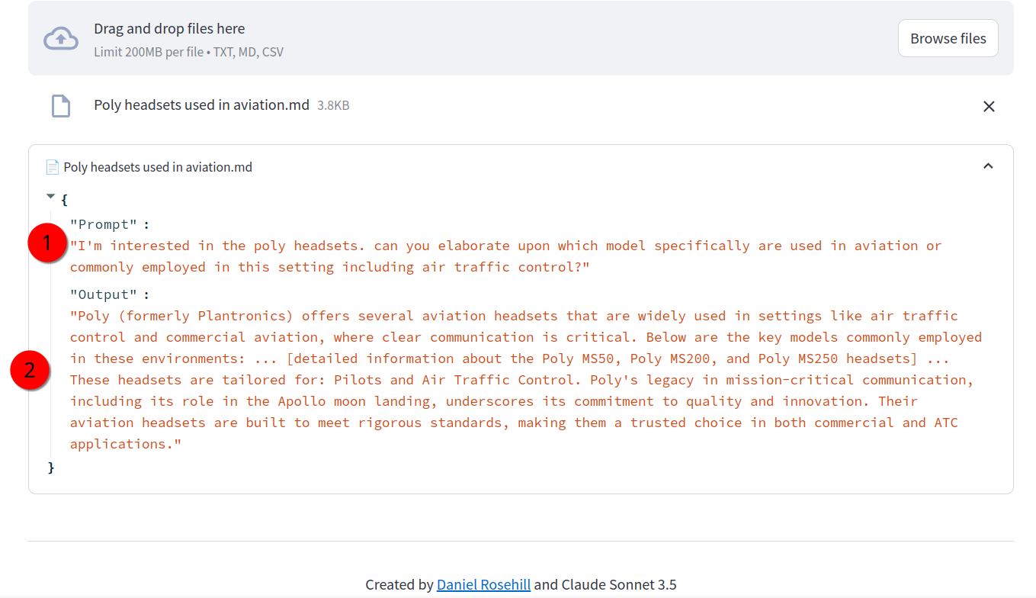Image resolution: width=1036 pixels, height=598 pixels.
Task: Click the closing brace of the JSON
Action: [x=51, y=467]
